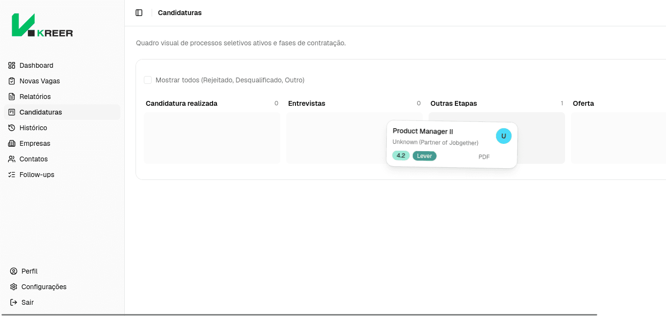Open Dashboard from the sidebar
Image resolution: width=666 pixels, height=316 pixels.
coord(62,65)
